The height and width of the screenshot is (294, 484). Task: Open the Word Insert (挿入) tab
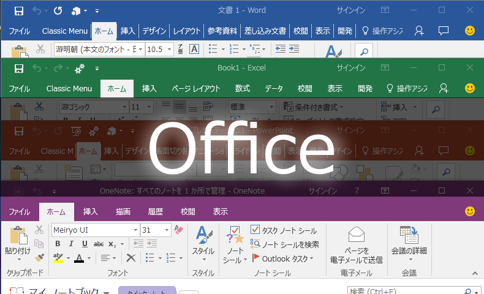click(x=127, y=31)
